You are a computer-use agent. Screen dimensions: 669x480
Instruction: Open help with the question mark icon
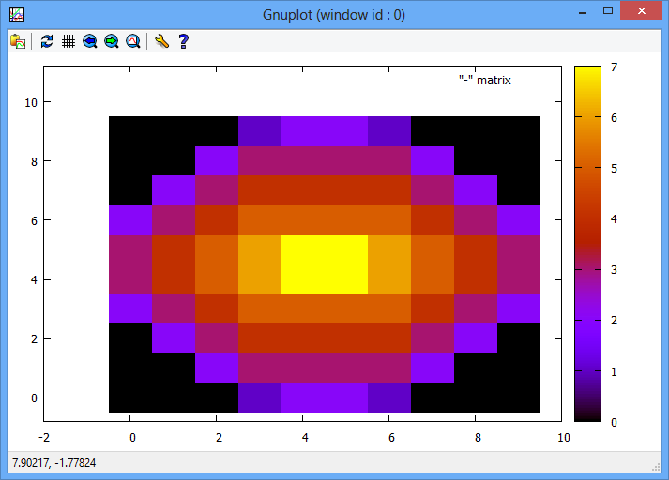tap(184, 41)
